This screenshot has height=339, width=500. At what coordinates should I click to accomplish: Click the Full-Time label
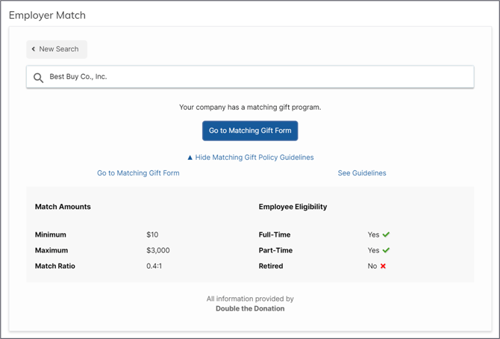coord(275,234)
